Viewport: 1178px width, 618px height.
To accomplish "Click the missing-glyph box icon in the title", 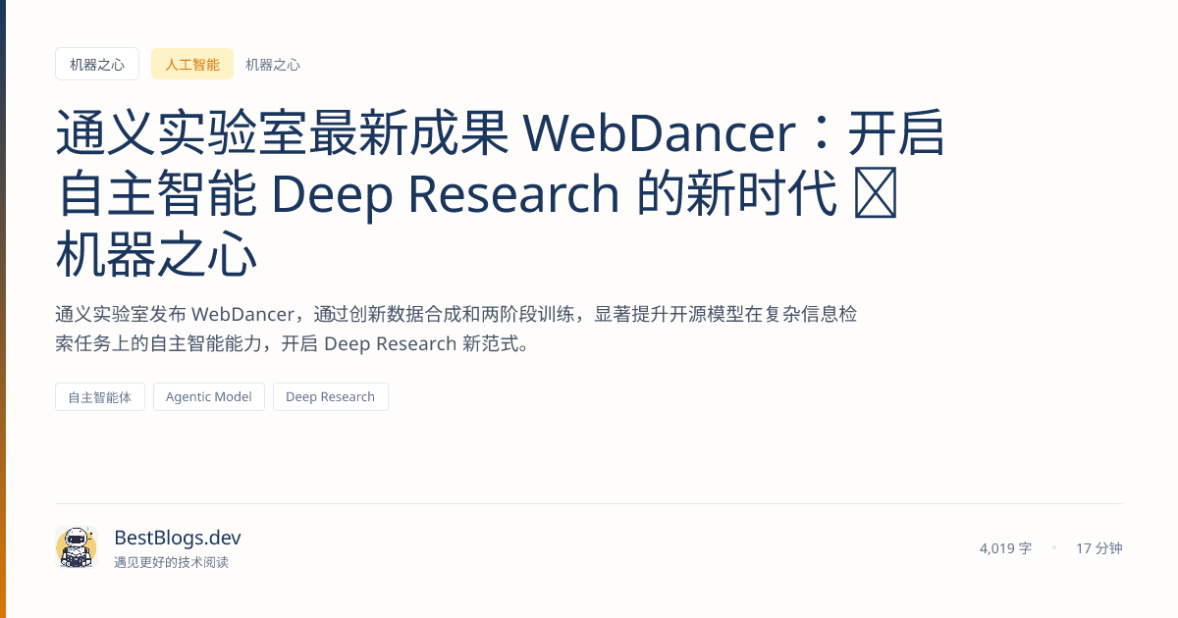I will 878,194.
